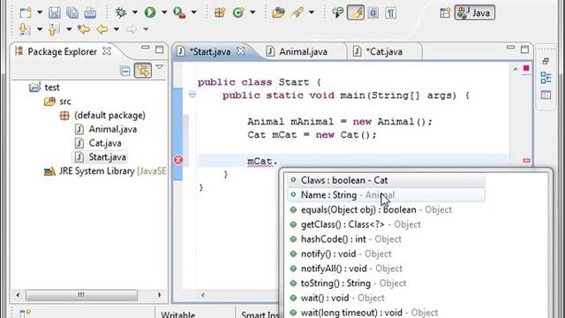Switch to the Animal.java editor tab
The image size is (565, 318).
303,51
